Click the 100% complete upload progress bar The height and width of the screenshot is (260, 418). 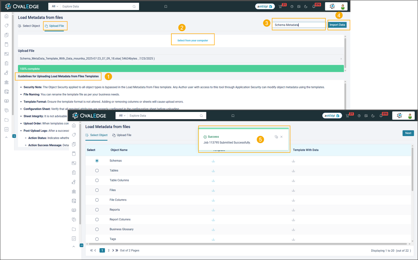point(181,69)
